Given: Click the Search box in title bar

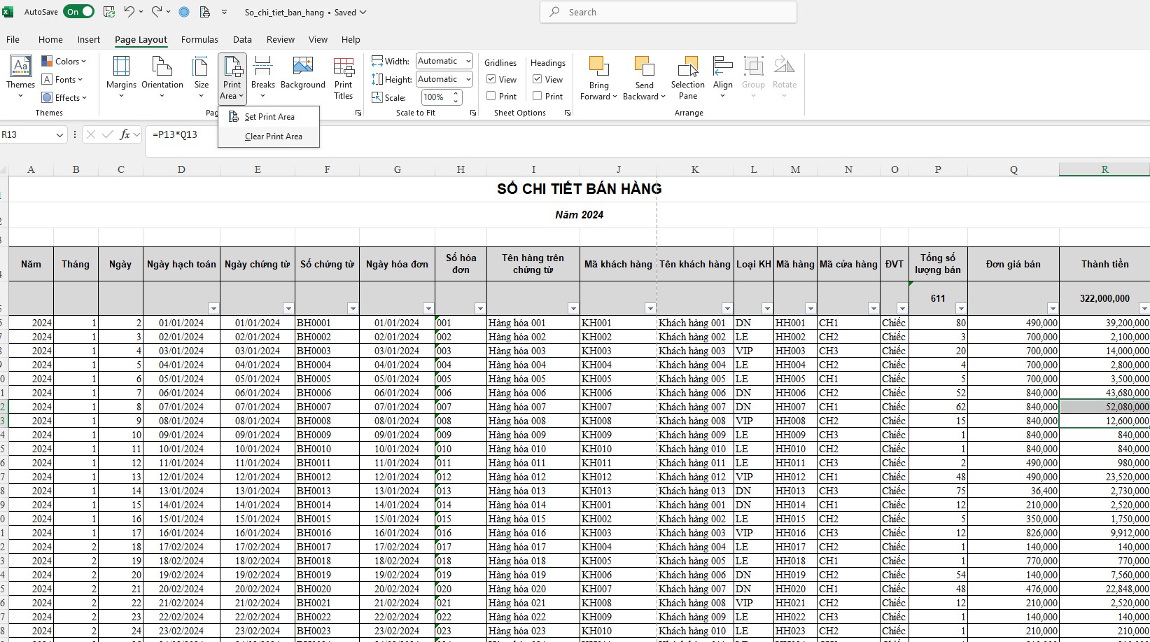Looking at the screenshot, I should pyautogui.click(x=668, y=12).
